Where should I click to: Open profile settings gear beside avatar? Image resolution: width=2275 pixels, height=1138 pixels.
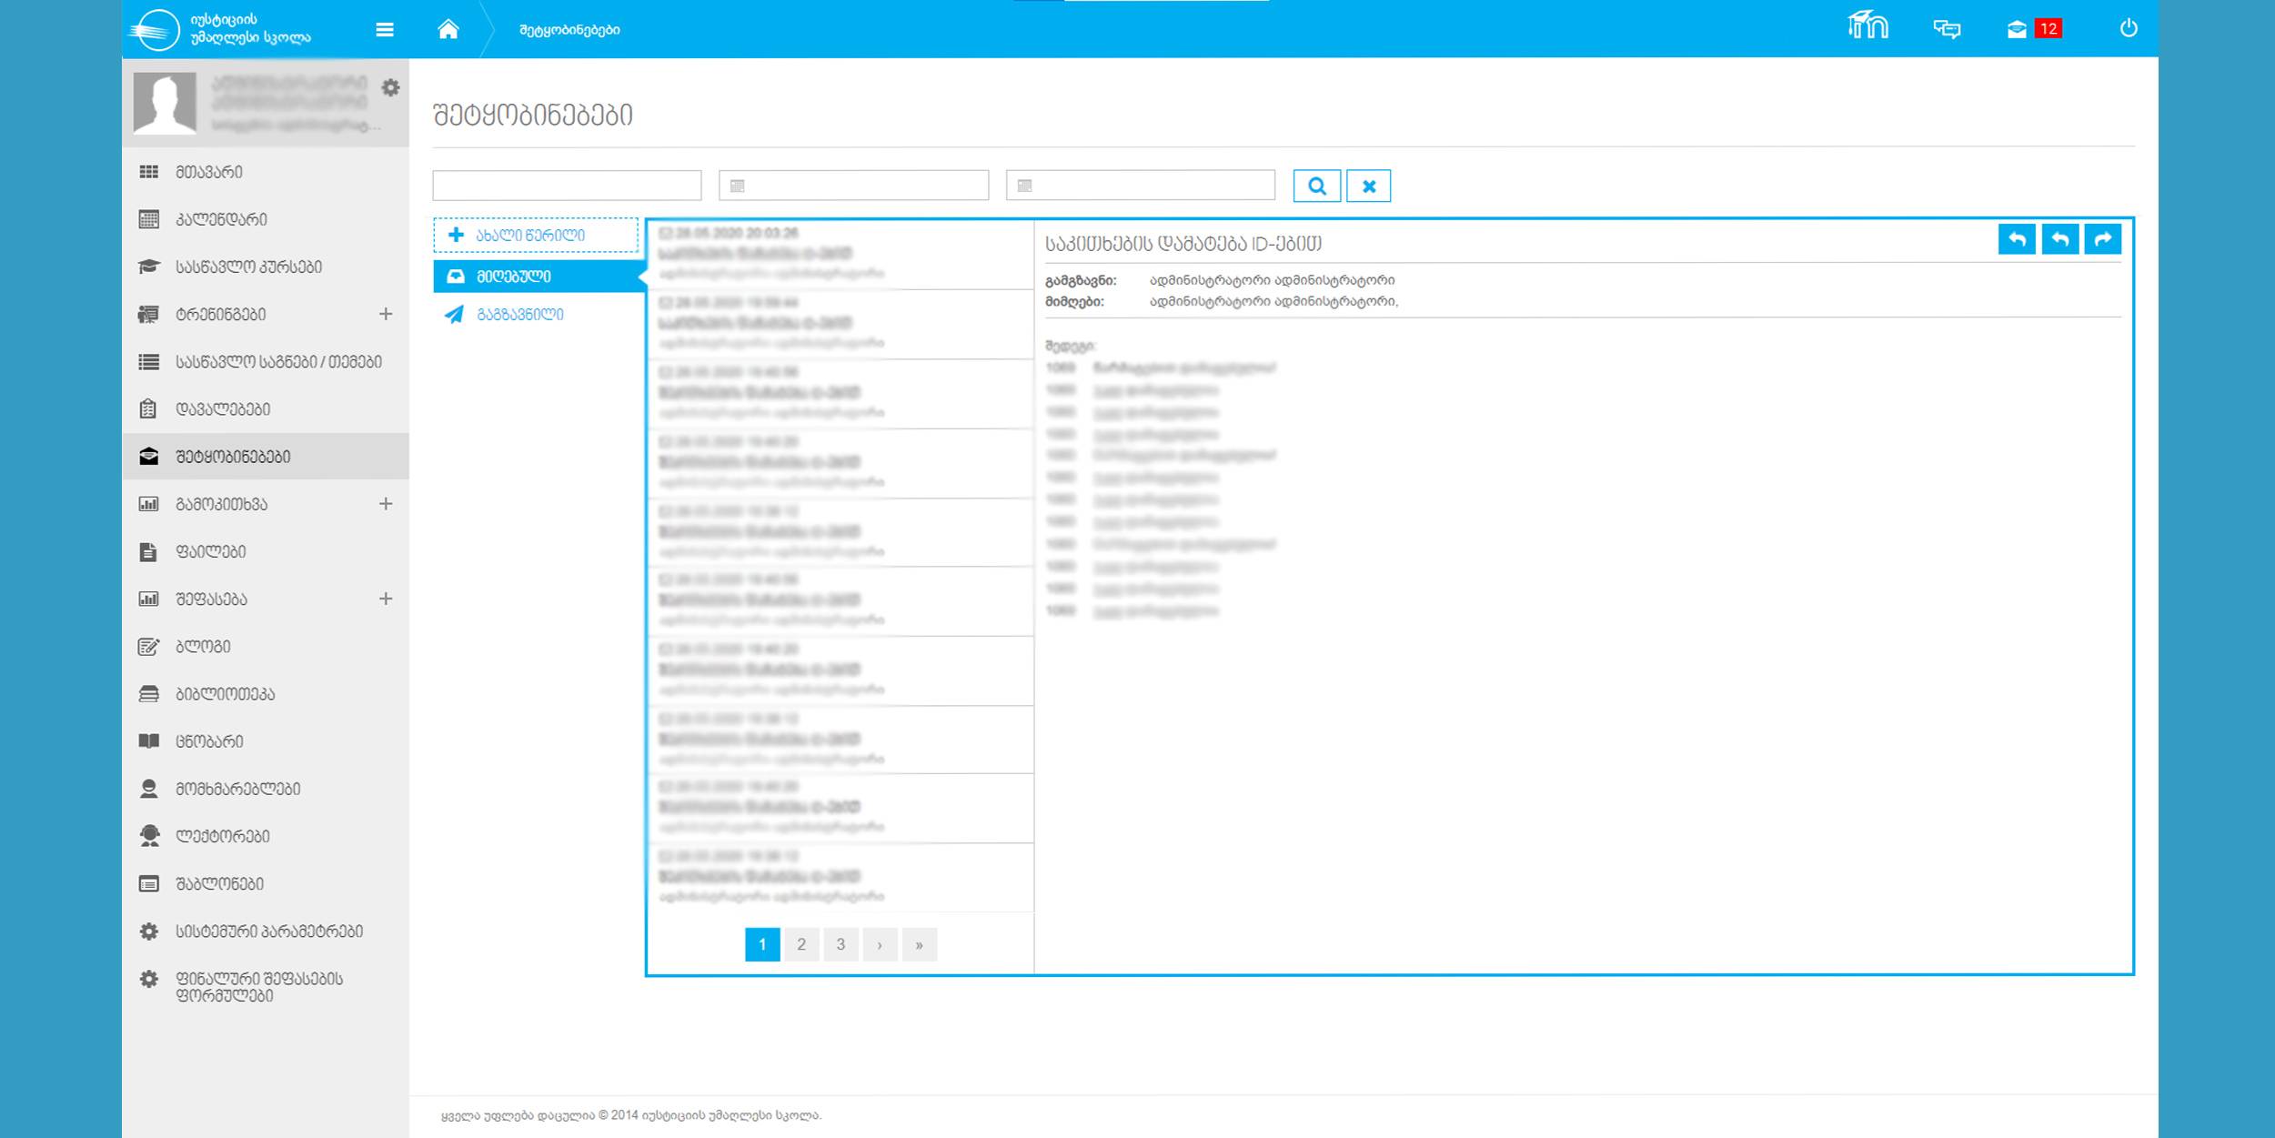[390, 87]
